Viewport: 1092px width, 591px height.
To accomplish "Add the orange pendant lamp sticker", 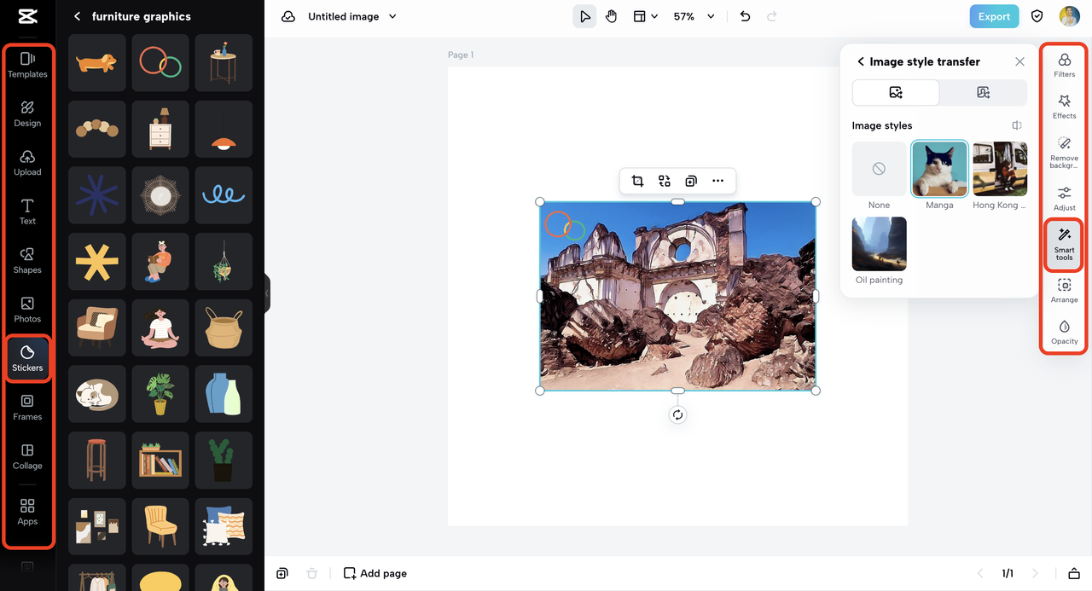I will pos(224,129).
